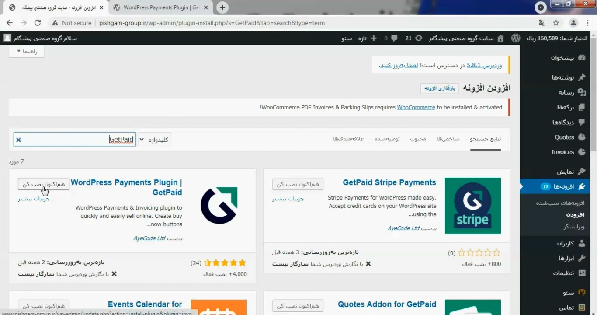597x315 pixels.
Task: Select the Featured (شاخص‌ها) tab
Action: coord(448,139)
